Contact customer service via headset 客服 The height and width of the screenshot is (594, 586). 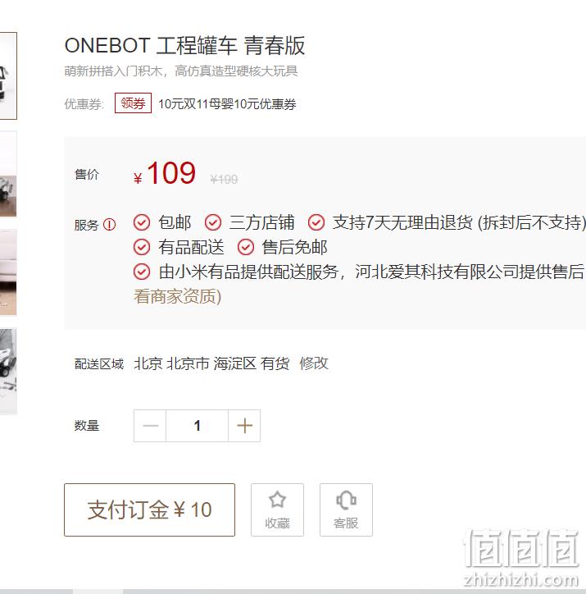pyautogui.click(x=346, y=509)
